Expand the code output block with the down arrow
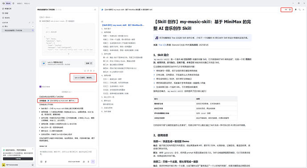Screen dimensions: 307x168 (x=69, y=54)
